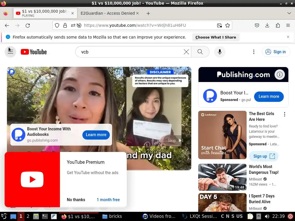Decline Premium with No thanks
Screen dimensions: 295x221
click(76, 200)
